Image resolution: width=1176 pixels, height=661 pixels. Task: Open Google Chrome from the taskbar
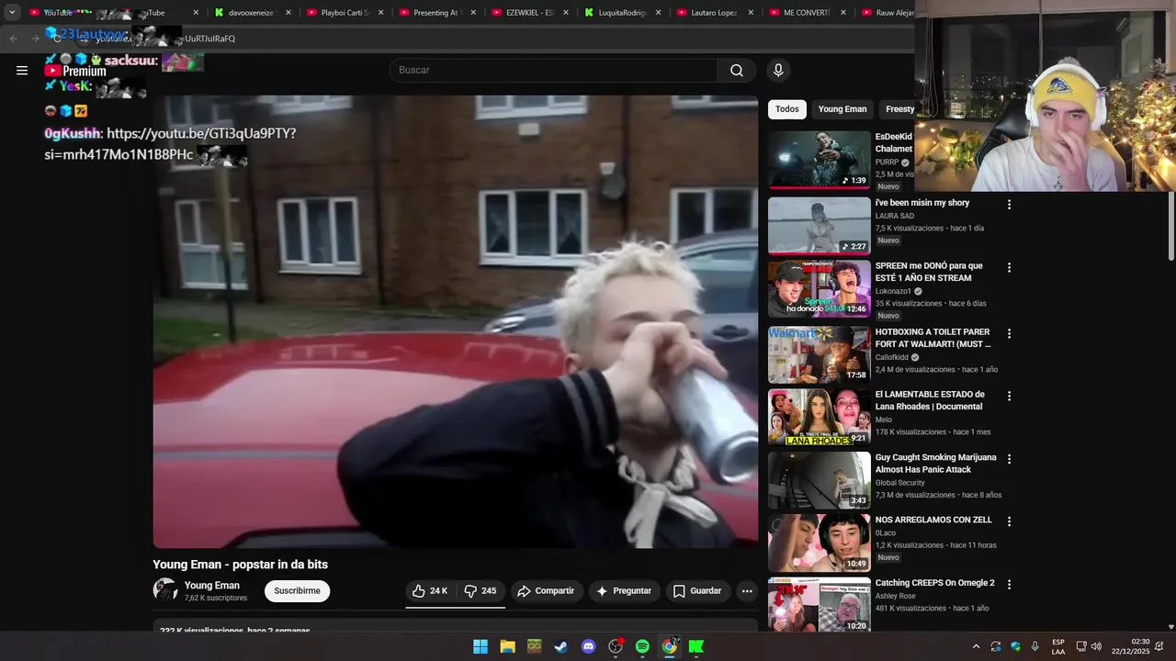(670, 646)
